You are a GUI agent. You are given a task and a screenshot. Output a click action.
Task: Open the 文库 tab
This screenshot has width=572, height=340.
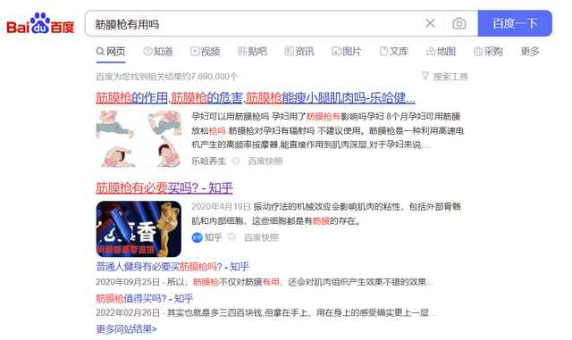pos(393,52)
